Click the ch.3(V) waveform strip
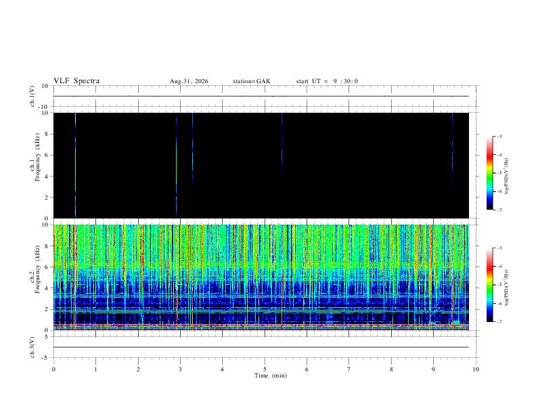The image size is (536, 414). pos(261,347)
